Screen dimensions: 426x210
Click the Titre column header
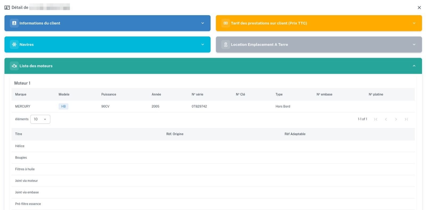click(19, 134)
